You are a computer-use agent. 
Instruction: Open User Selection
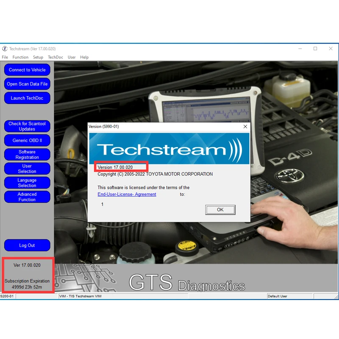point(27,168)
